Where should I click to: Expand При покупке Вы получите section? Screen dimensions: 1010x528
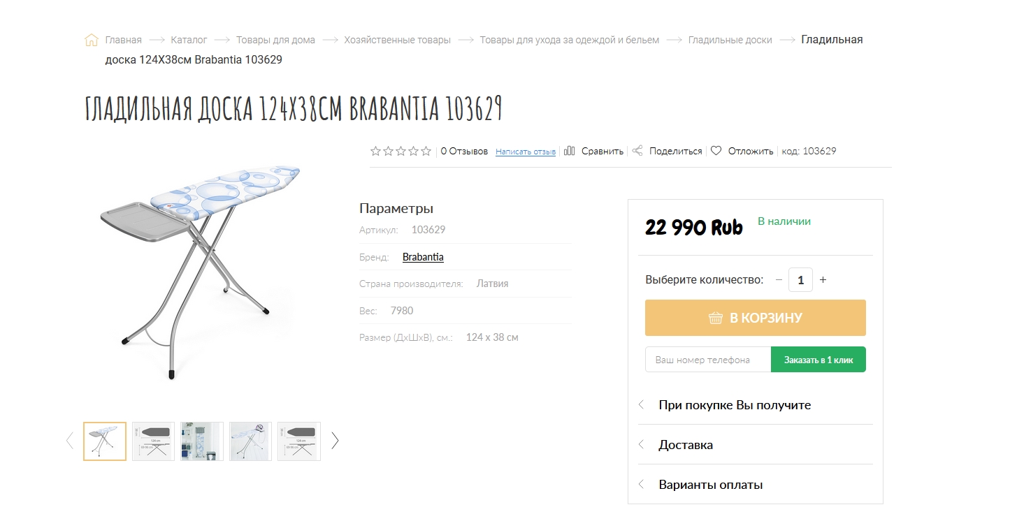756,405
